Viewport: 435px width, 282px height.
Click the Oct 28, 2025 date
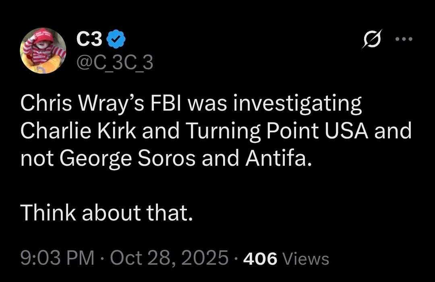tap(169, 258)
